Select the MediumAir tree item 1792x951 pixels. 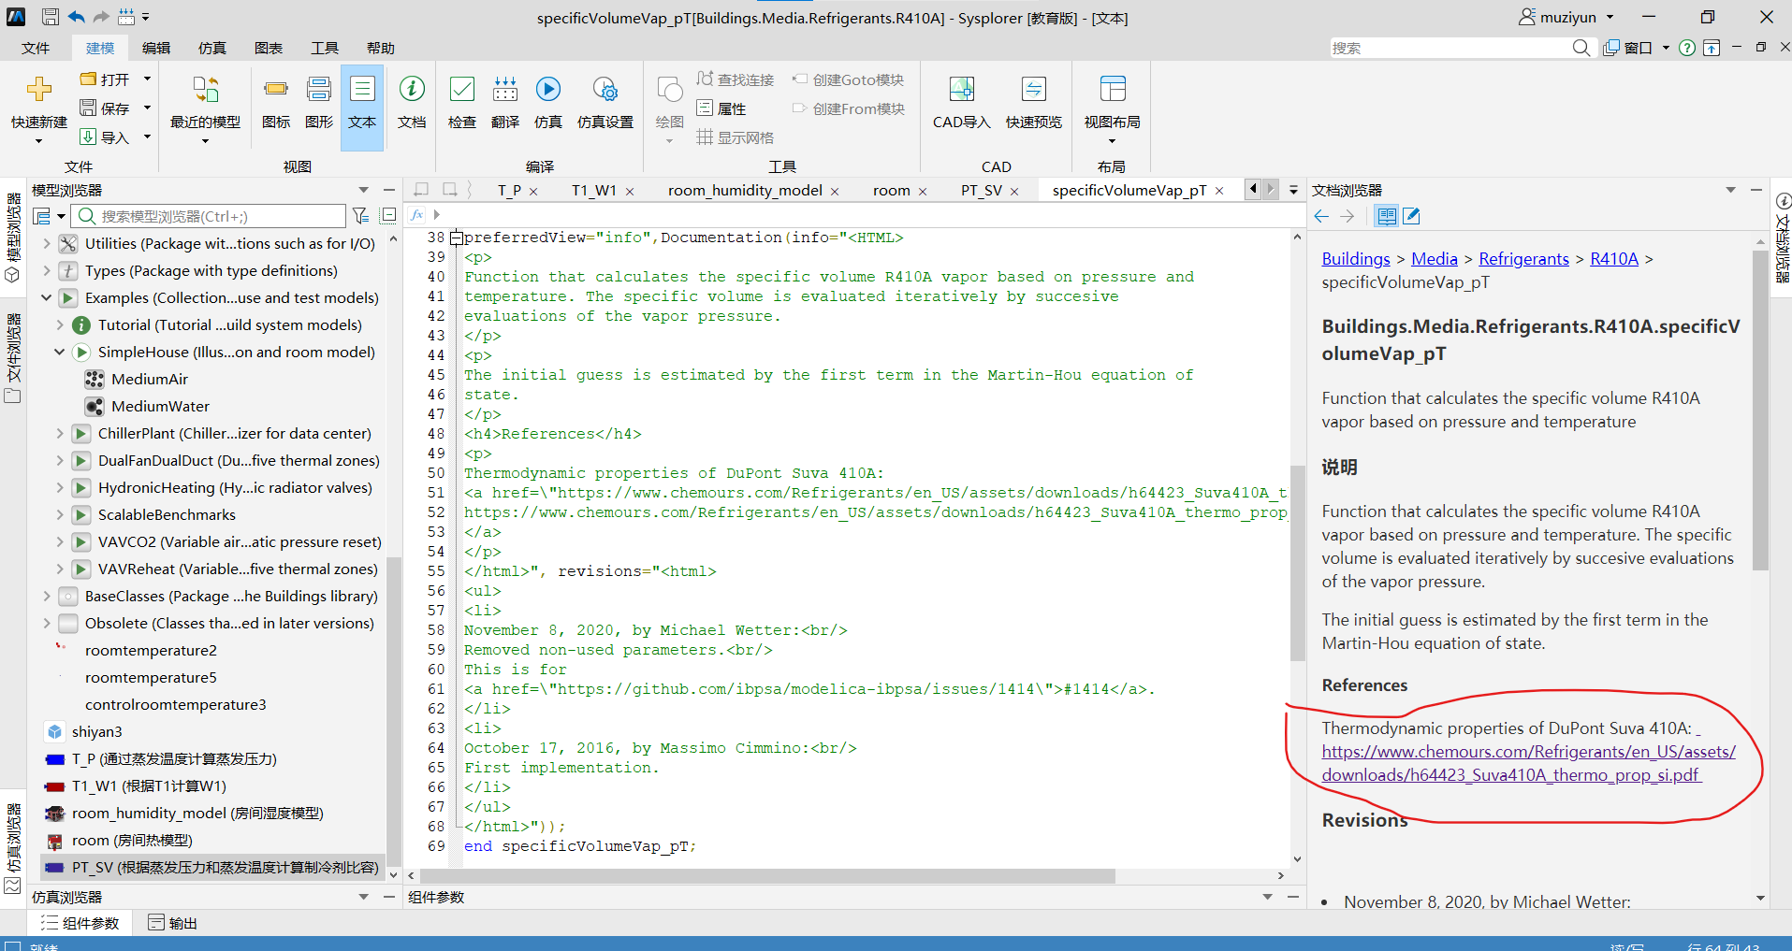tap(149, 379)
